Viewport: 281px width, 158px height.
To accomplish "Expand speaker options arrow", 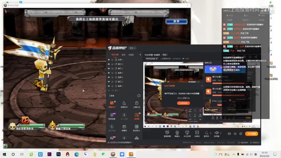I will [221, 133].
